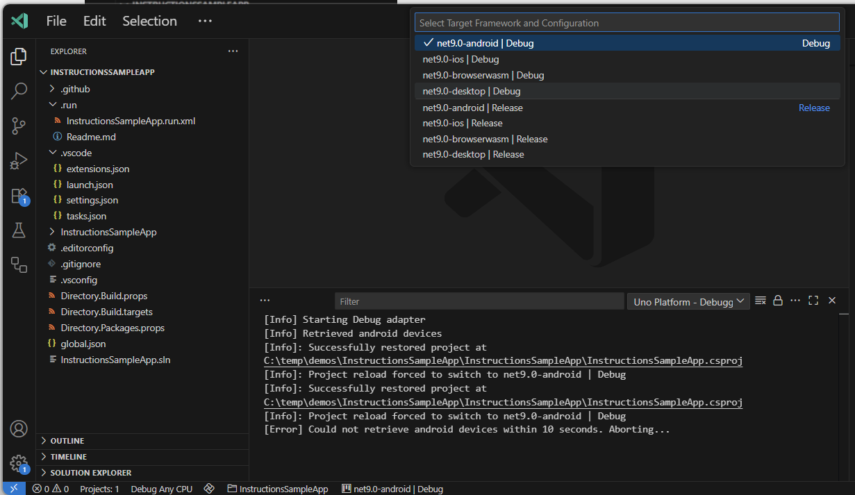This screenshot has width=855, height=495.
Task: Choose net9.0-browserwasm | Debug configuration
Action: pyautogui.click(x=627, y=75)
